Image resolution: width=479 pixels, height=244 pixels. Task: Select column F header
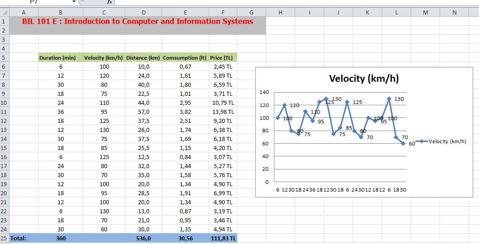(x=223, y=13)
